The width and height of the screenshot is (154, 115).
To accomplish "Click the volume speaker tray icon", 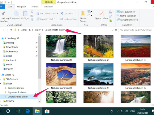I will [x=127, y=111].
